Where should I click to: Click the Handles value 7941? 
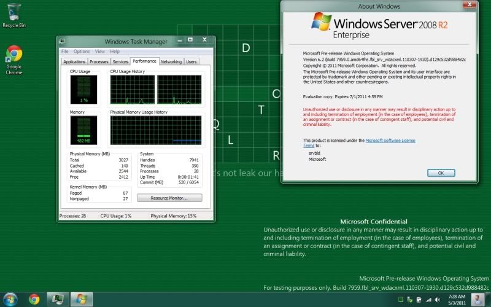[194, 160]
